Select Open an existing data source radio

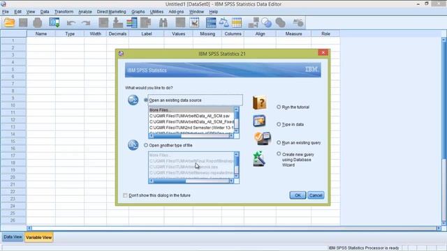(146, 100)
